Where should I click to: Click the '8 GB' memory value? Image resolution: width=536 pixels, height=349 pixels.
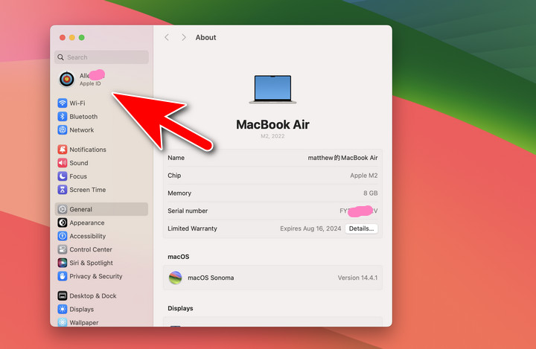(x=371, y=193)
